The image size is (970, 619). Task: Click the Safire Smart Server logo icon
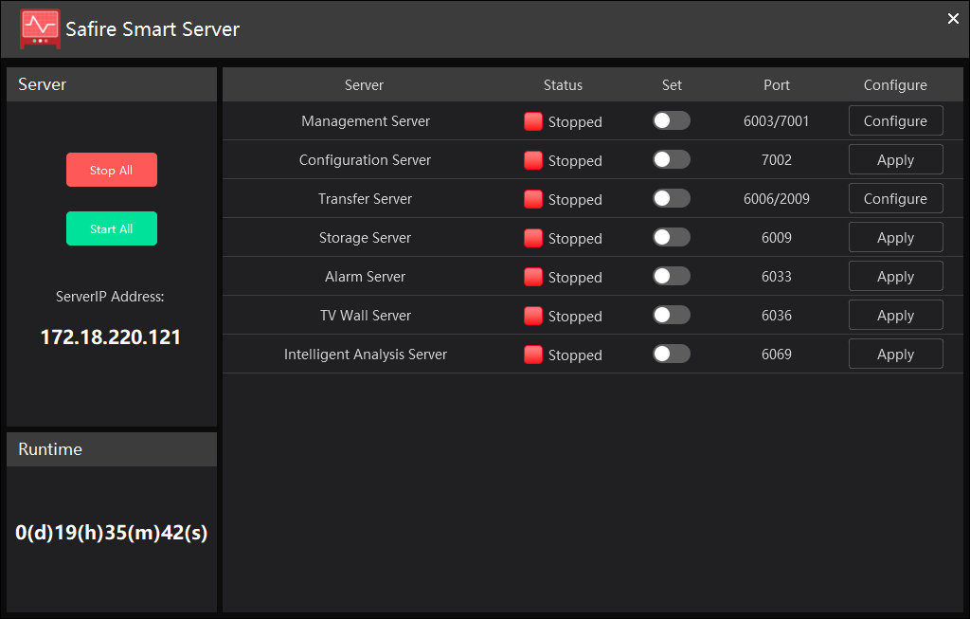click(x=40, y=29)
